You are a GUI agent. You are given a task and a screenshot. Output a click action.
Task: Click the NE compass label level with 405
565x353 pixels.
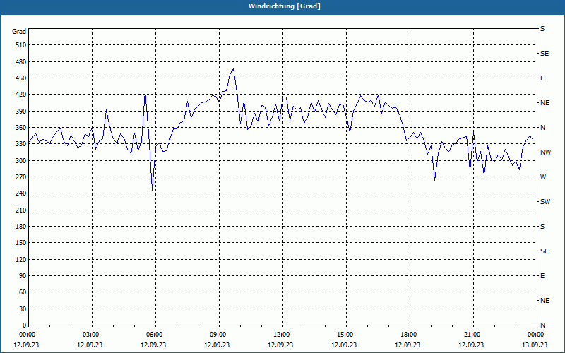tap(545, 103)
